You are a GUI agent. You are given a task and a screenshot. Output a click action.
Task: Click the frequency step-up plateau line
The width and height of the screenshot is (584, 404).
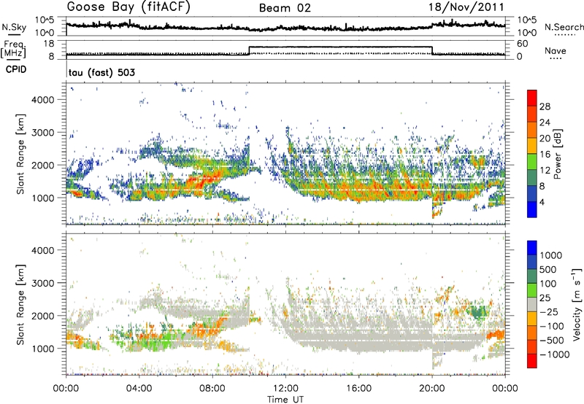pyautogui.click(x=340, y=47)
